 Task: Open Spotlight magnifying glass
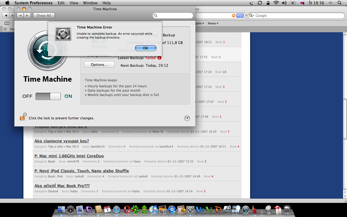339,3
